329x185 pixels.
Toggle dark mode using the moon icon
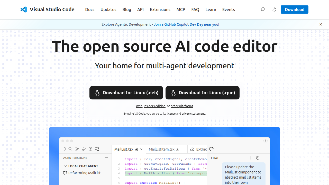[274, 10]
